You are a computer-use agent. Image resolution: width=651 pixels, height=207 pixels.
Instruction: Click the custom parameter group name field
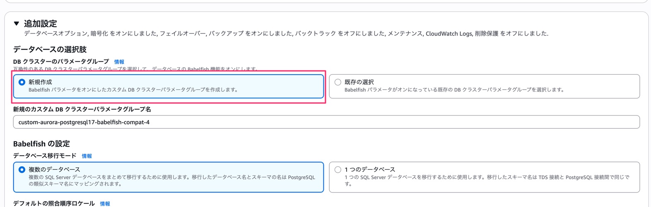[x=326, y=122]
